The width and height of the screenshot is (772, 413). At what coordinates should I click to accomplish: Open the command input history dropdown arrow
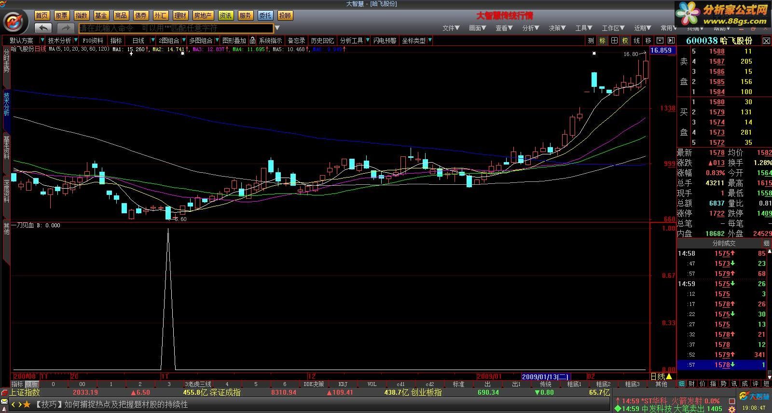coord(277,28)
